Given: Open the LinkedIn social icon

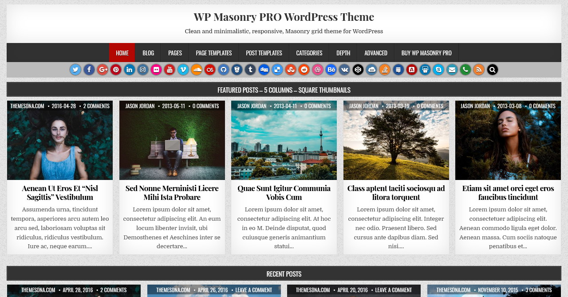Looking at the screenshot, I should tap(129, 70).
